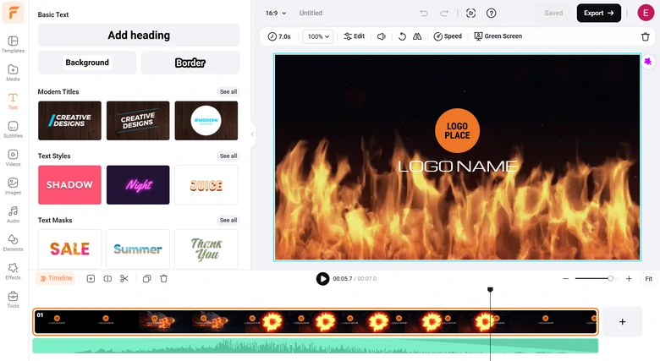
Task: Click the screen record icon in top bar
Action: point(471,13)
